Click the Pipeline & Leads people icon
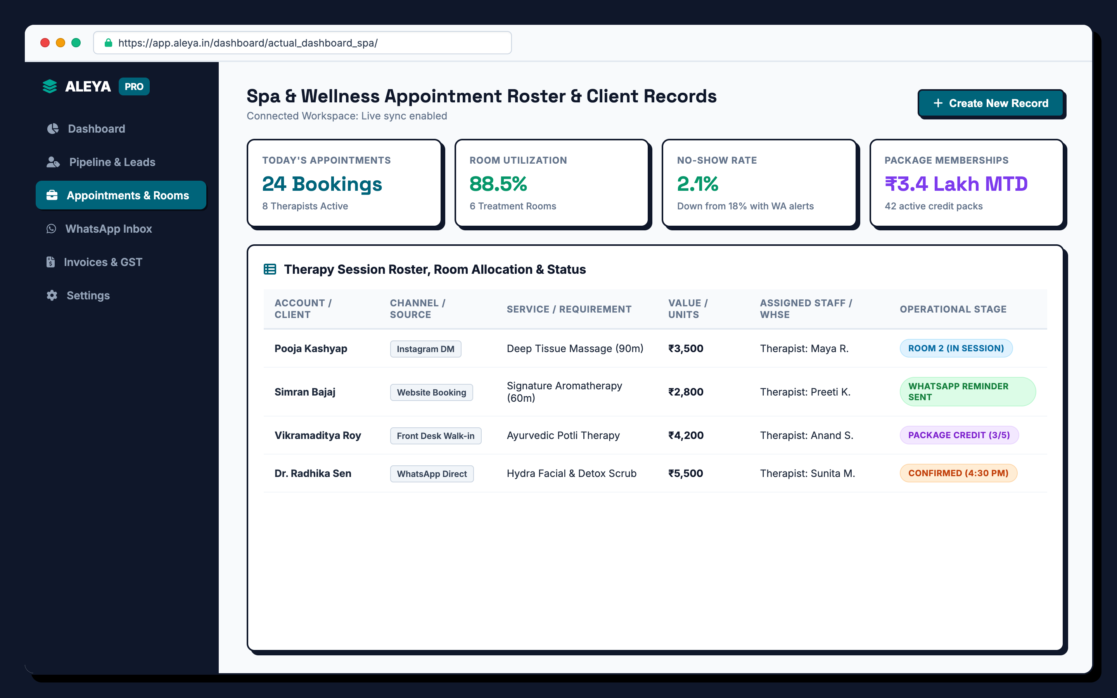The image size is (1117, 698). pyautogui.click(x=53, y=162)
